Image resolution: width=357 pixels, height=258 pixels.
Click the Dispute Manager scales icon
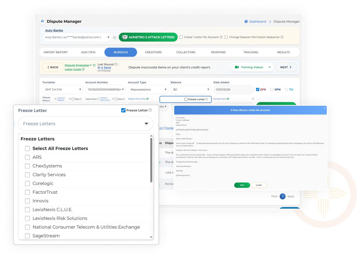[x=42, y=21]
